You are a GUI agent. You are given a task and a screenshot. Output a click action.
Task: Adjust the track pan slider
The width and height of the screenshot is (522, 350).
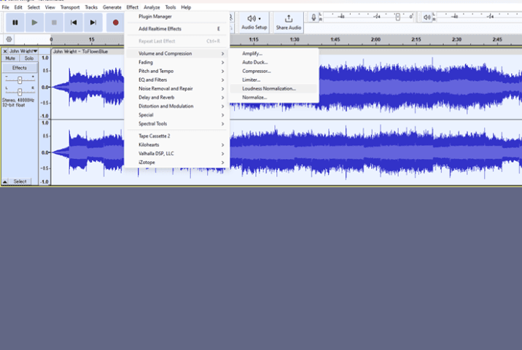point(20,92)
